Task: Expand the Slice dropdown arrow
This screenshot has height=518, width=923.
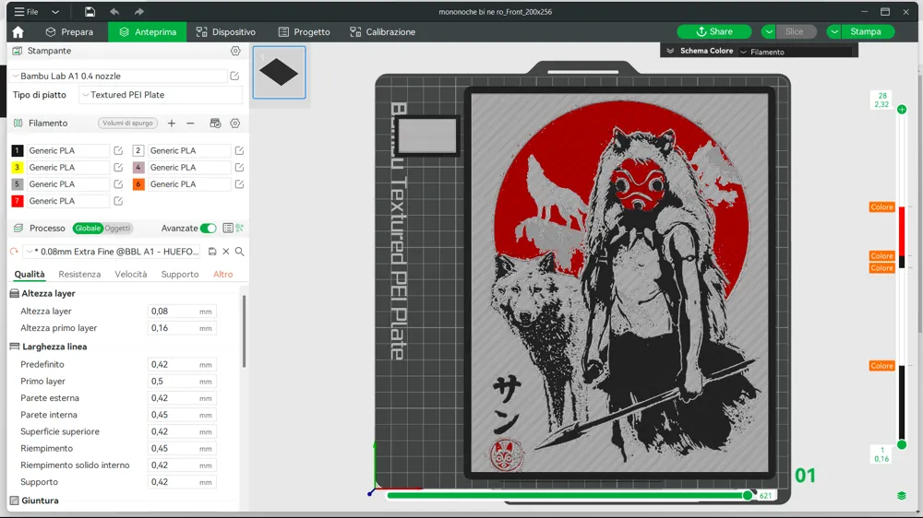Action: pyautogui.click(x=769, y=31)
